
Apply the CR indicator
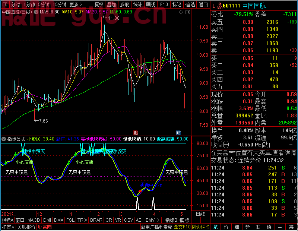(109, 220)
